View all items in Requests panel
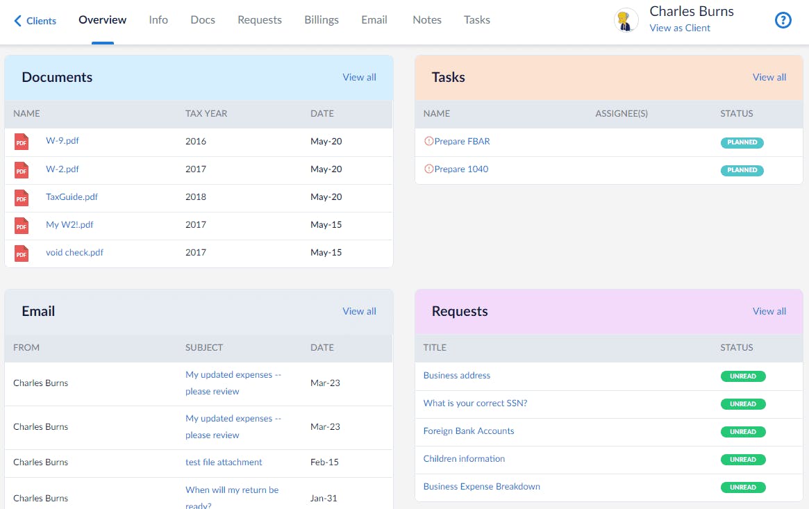 click(769, 311)
